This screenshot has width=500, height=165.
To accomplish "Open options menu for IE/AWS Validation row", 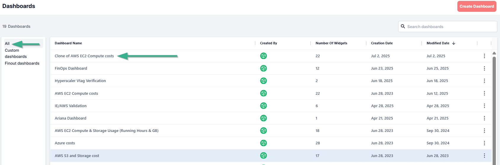I will pyautogui.click(x=484, y=106).
